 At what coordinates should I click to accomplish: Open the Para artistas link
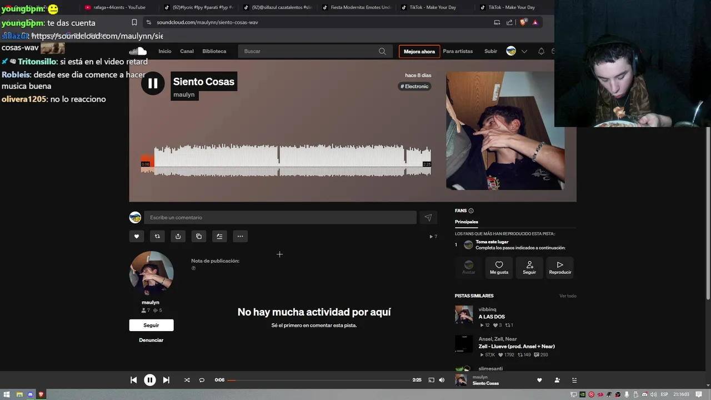pos(458,51)
